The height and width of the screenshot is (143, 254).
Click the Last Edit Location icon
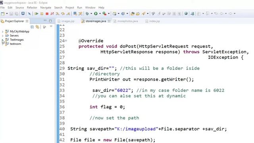tap(216, 14)
